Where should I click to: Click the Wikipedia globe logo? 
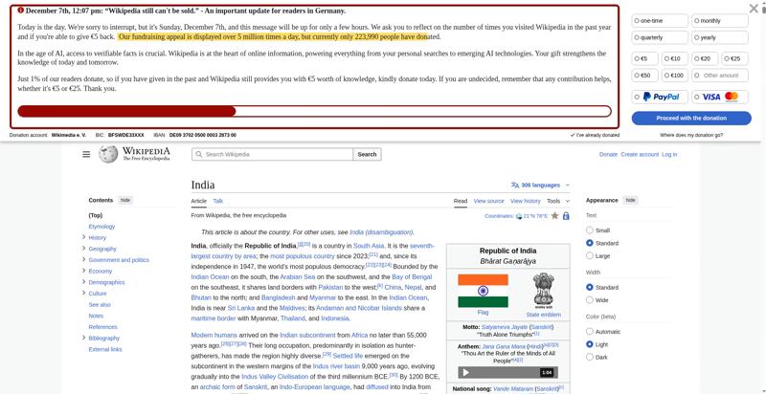108,154
